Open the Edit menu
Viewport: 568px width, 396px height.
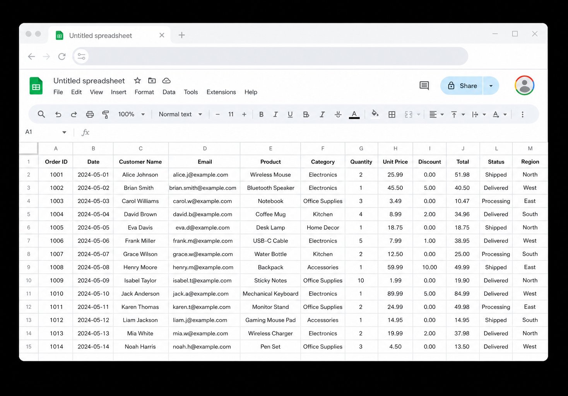pyautogui.click(x=76, y=92)
